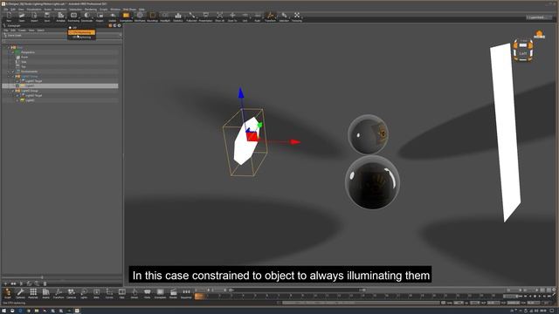Open the Optimize quick access icon

tap(20, 293)
